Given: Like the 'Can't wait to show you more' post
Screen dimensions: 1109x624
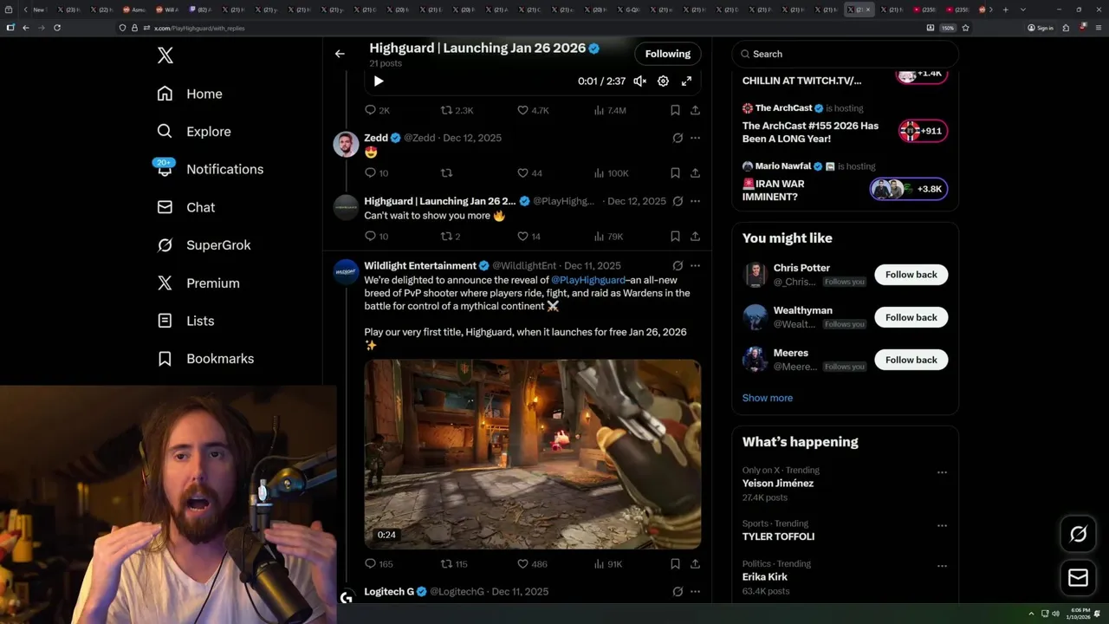Looking at the screenshot, I should pyautogui.click(x=529, y=236).
